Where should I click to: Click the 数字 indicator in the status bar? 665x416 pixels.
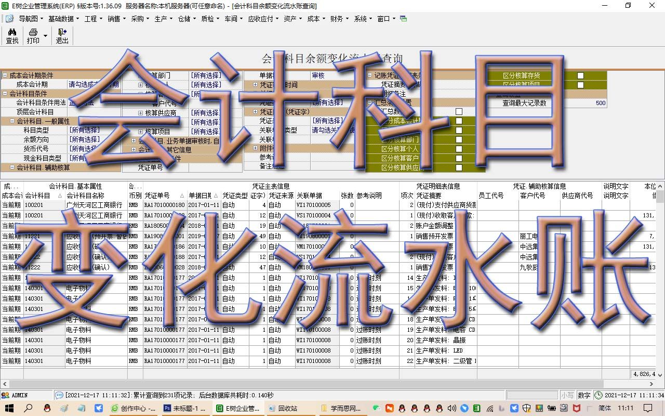point(584,395)
